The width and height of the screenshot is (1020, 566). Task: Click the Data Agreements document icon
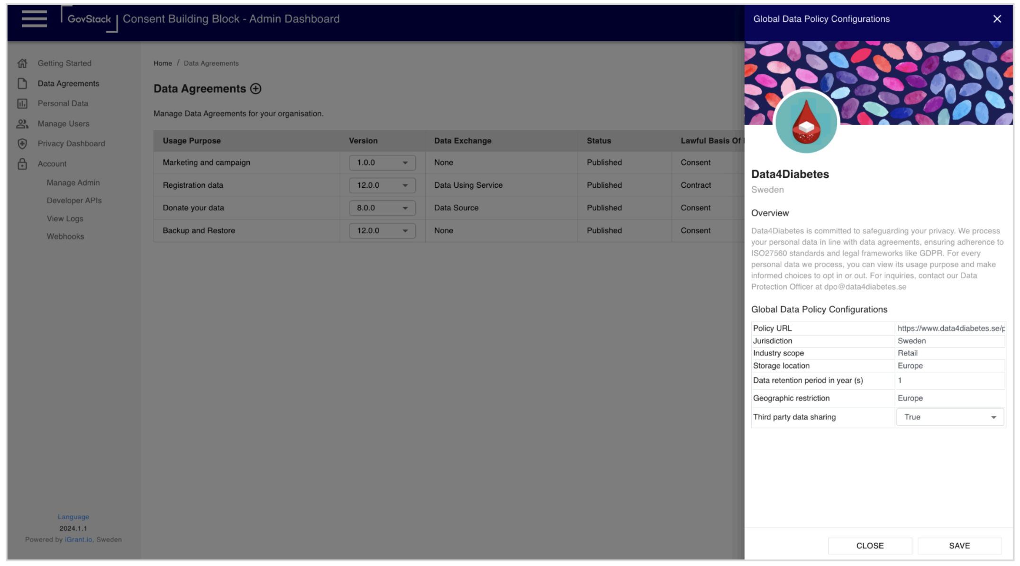pyautogui.click(x=22, y=83)
